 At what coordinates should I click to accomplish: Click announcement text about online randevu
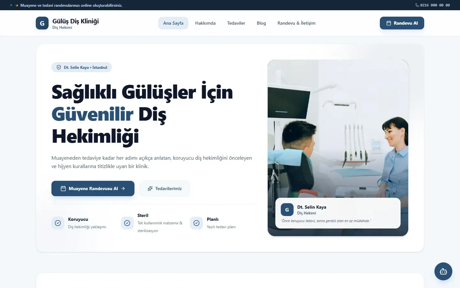71,5
